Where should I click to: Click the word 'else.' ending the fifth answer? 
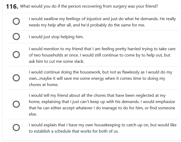34,114
